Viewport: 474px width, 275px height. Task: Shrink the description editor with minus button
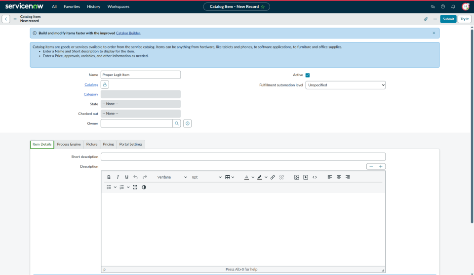point(371,166)
